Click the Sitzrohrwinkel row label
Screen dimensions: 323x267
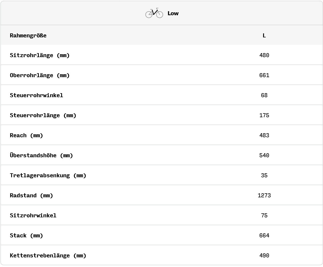tap(33, 215)
